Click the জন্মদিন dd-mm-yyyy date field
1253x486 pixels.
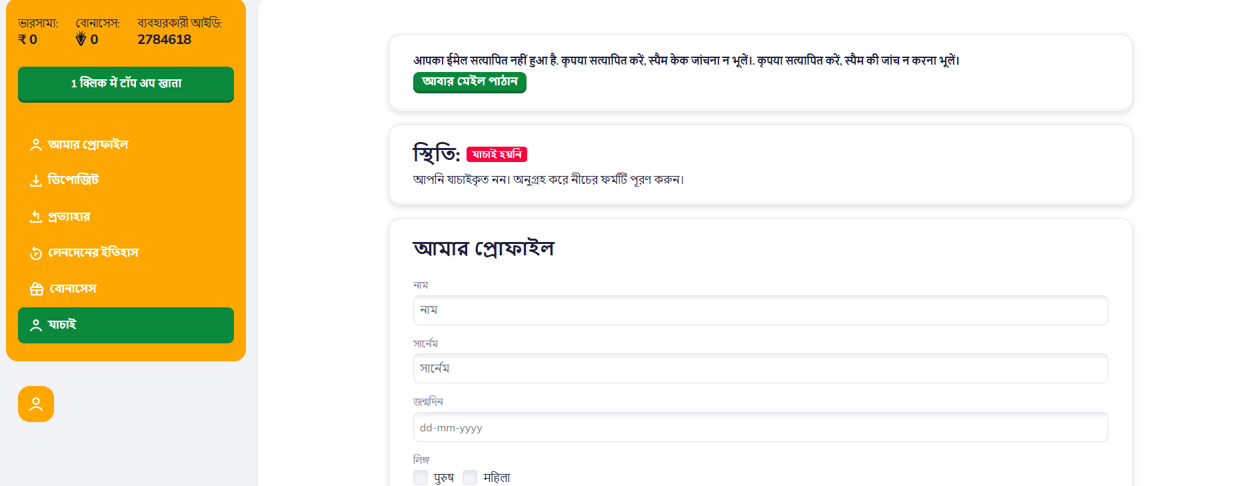tap(760, 427)
